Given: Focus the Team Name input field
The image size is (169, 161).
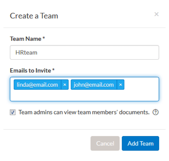Looking at the screenshot, I should click(x=84, y=52).
